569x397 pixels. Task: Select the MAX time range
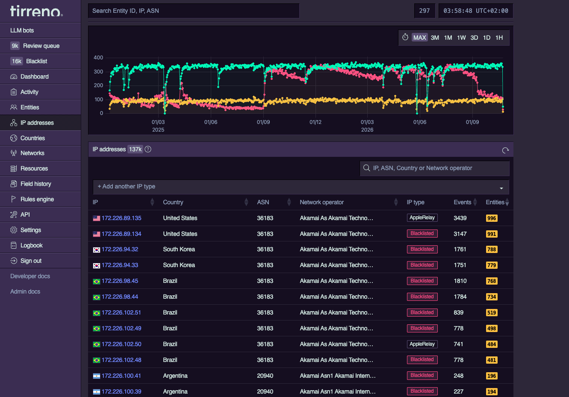(420, 38)
